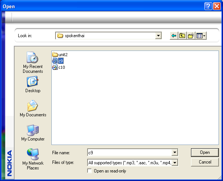
Task: Go to the Desktop location
Action: [33, 85]
